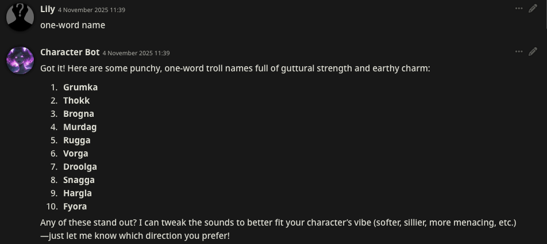Open Lily's profile via her username

point(48,9)
